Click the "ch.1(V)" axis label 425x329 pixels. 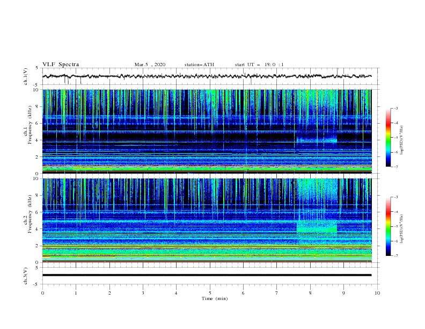[x=26, y=76]
